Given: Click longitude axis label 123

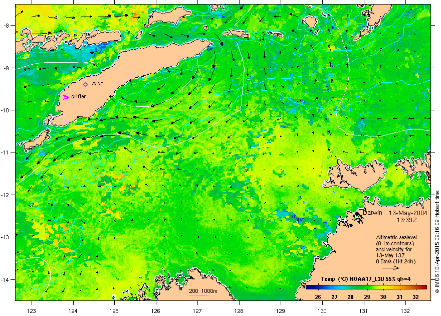Looking at the screenshot, I should click(x=32, y=311).
